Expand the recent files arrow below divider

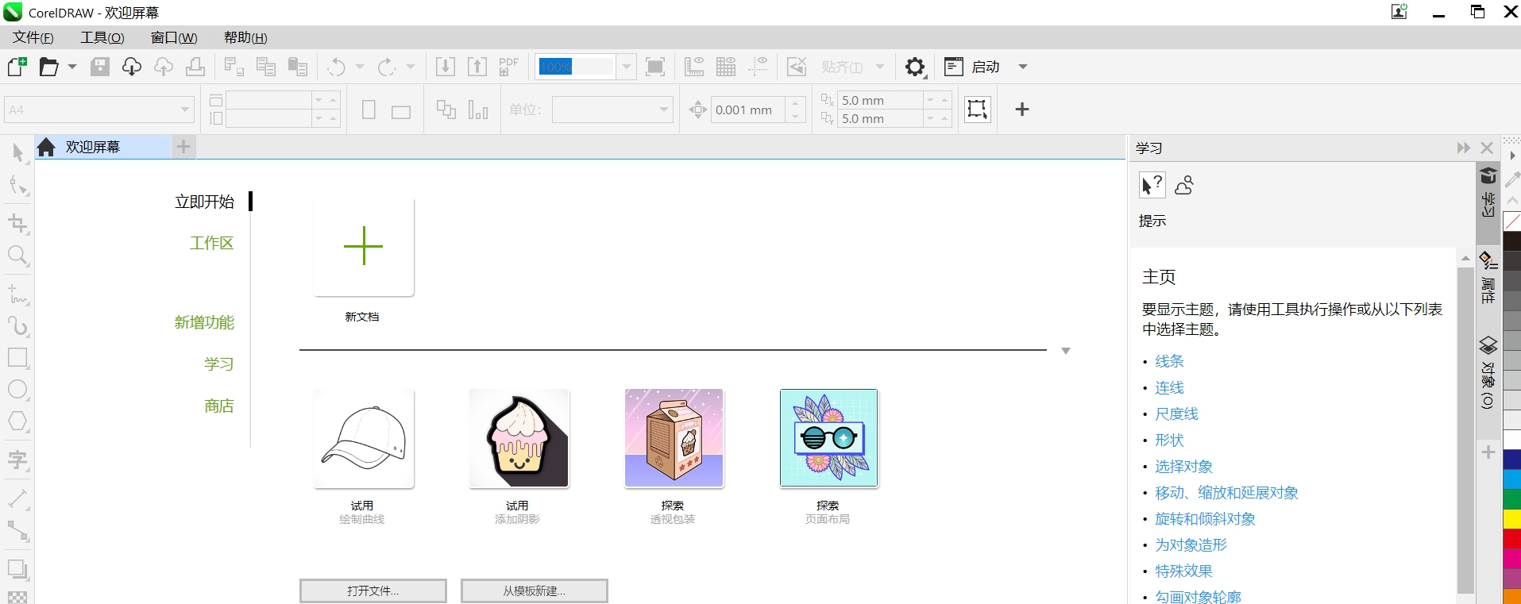tap(1066, 351)
